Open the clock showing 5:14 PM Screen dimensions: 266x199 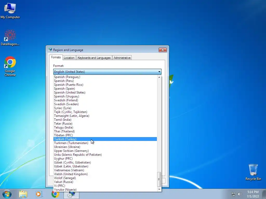pyautogui.click(x=253, y=194)
